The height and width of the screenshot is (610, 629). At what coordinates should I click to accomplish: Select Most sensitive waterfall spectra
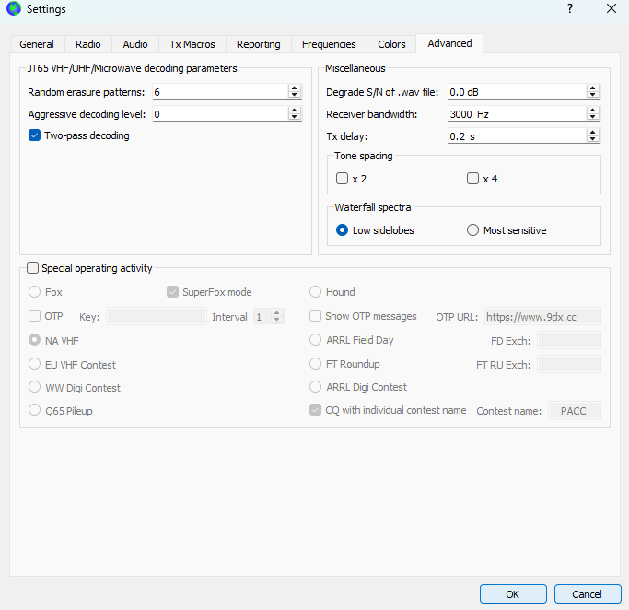click(473, 230)
